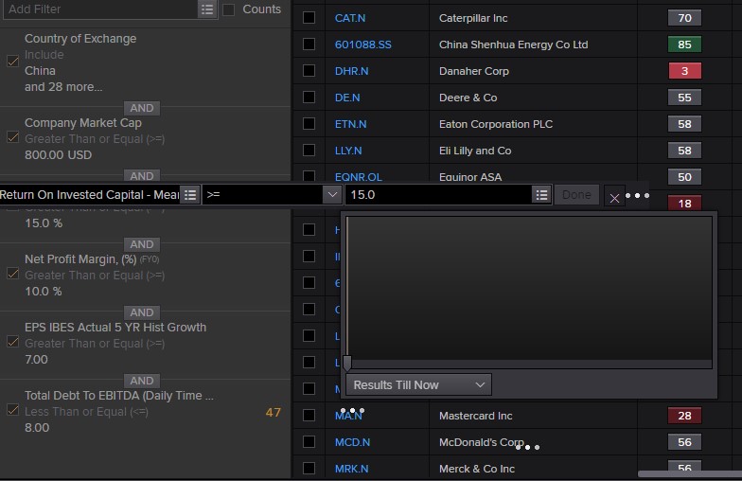
Task: Click the AND operator above Net Profit Margin
Action: click(x=142, y=244)
